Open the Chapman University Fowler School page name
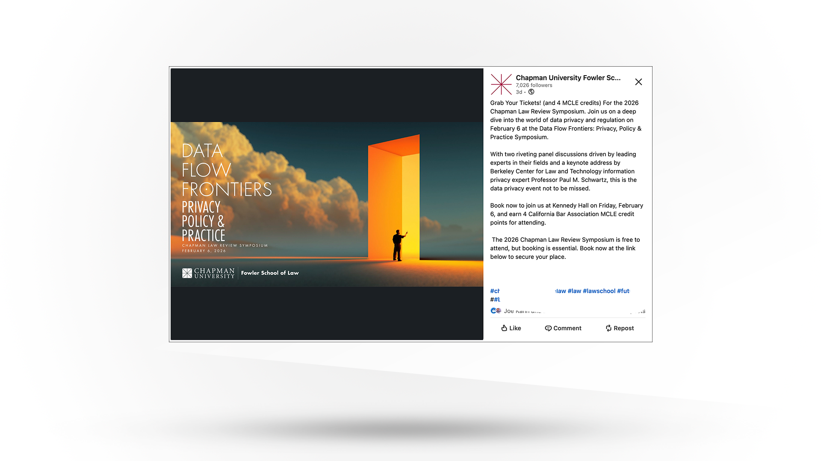The height and width of the screenshot is (461, 821). tap(568, 78)
